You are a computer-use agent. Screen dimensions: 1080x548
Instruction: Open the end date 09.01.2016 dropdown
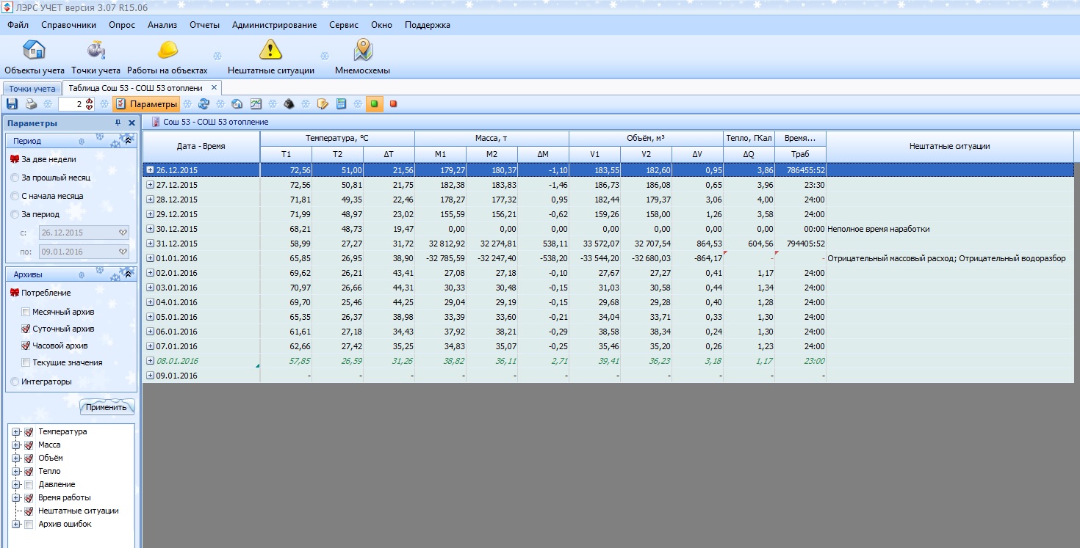tap(122, 252)
